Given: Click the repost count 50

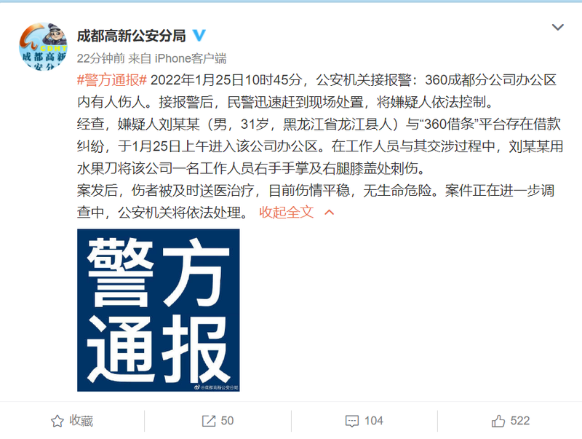Looking at the screenshot, I should click(x=227, y=421).
